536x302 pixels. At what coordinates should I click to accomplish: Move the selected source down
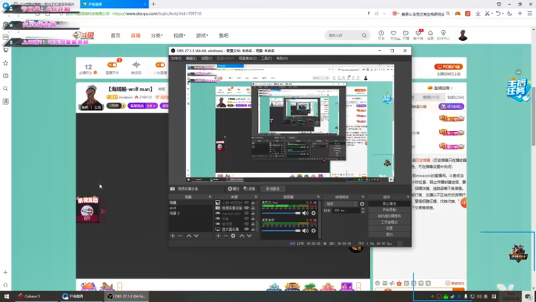(x=249, y=236)
